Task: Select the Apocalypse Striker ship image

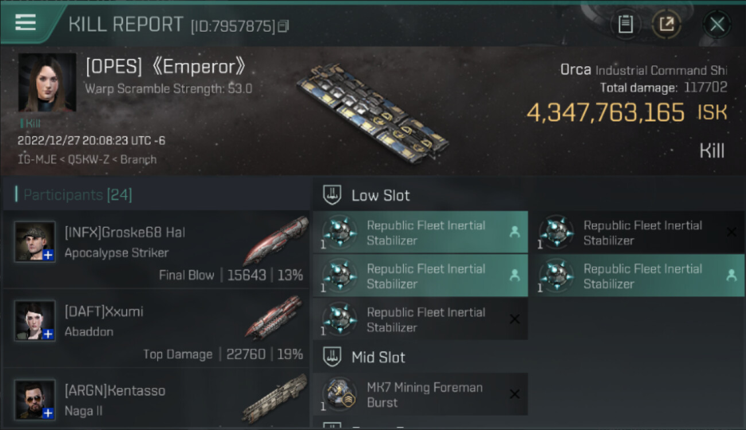Action: [x=277, y=240]
